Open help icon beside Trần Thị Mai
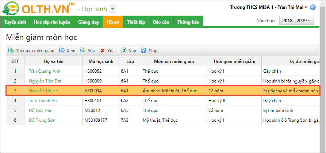Screen dimensions: 326x153 coord(313,8)
